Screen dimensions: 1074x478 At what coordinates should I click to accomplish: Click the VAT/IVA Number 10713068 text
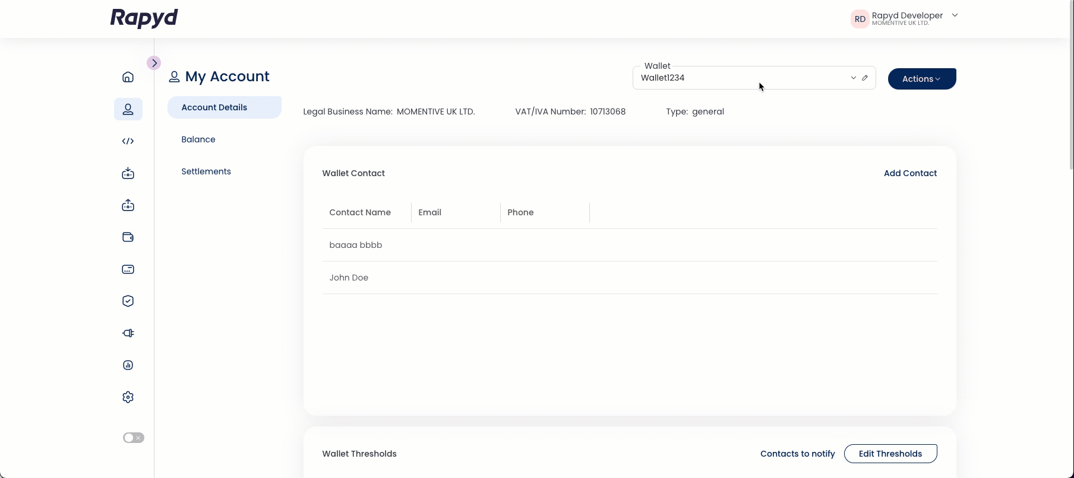pyautogui.click(x=570, y=111)
